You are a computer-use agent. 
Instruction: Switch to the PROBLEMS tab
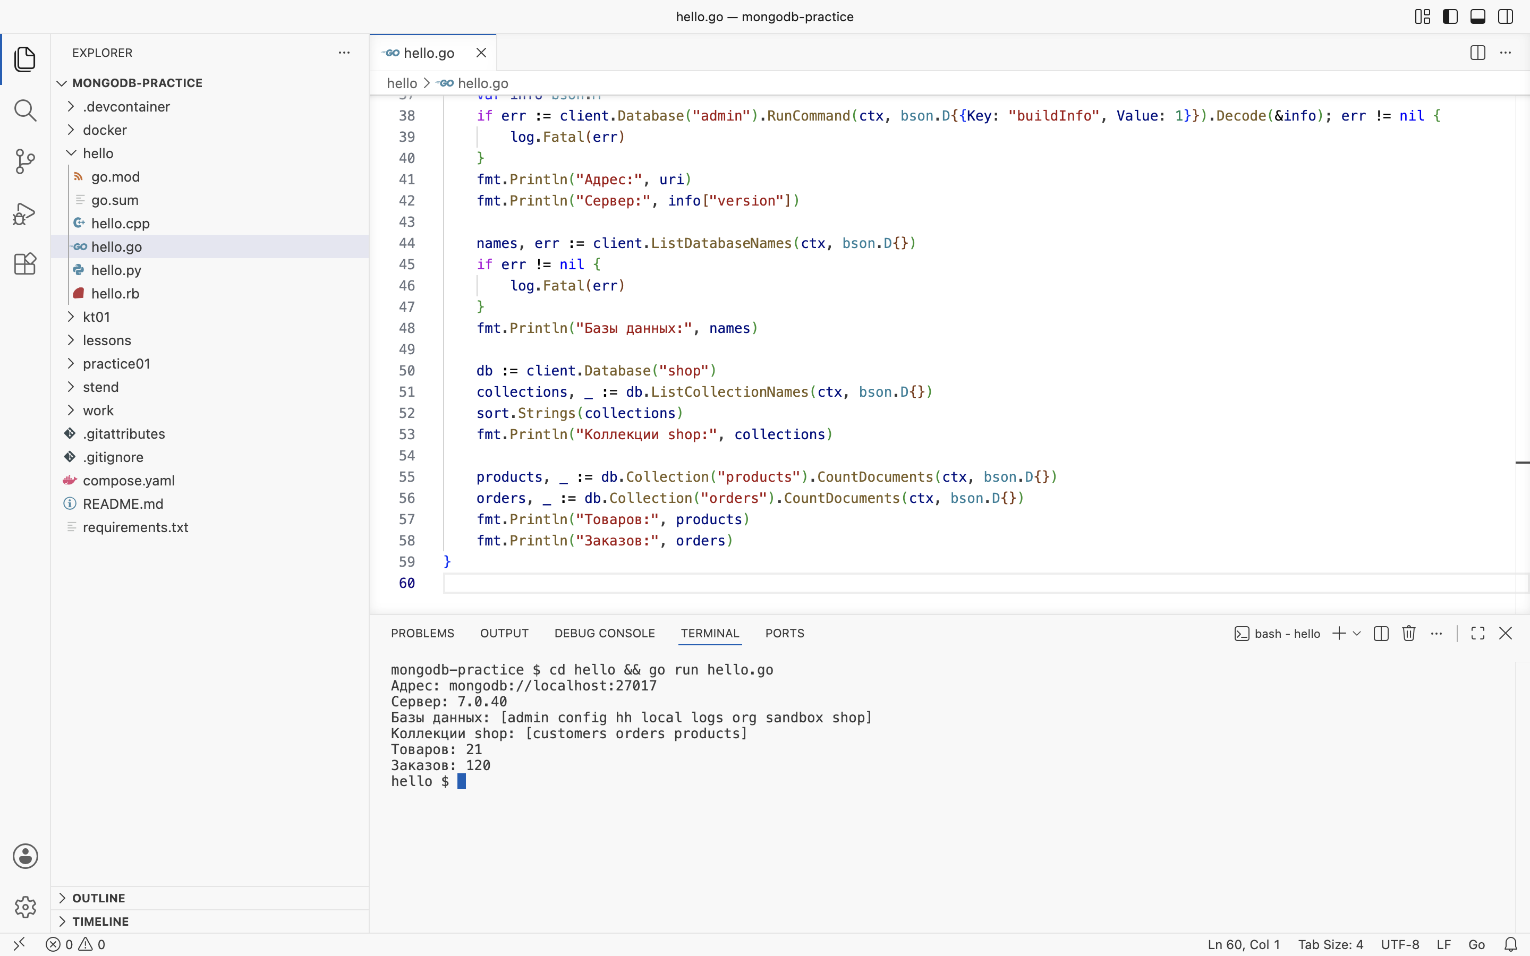(422, 634)
